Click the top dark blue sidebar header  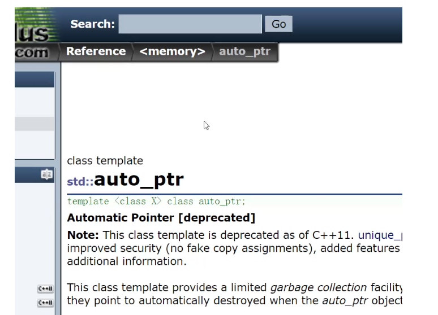35,80
